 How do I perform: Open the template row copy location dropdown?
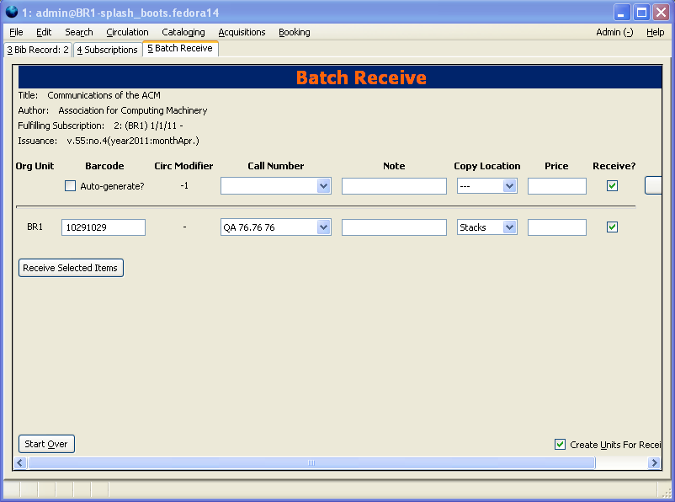(x=508, y=186)
